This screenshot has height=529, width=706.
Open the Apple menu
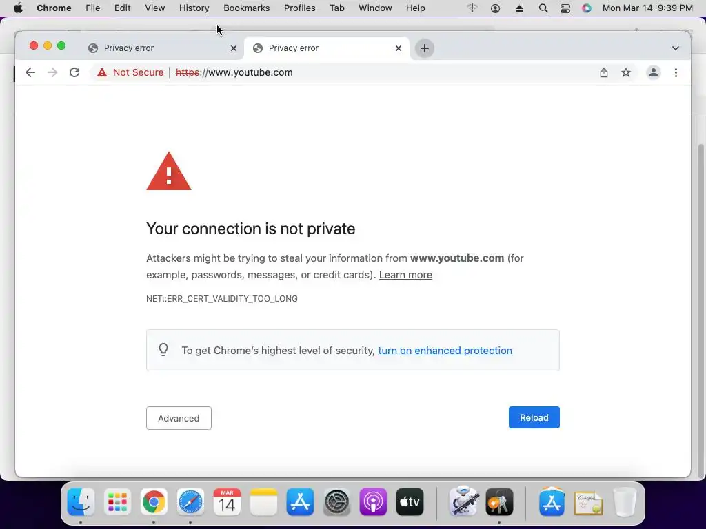coord(18,8)
